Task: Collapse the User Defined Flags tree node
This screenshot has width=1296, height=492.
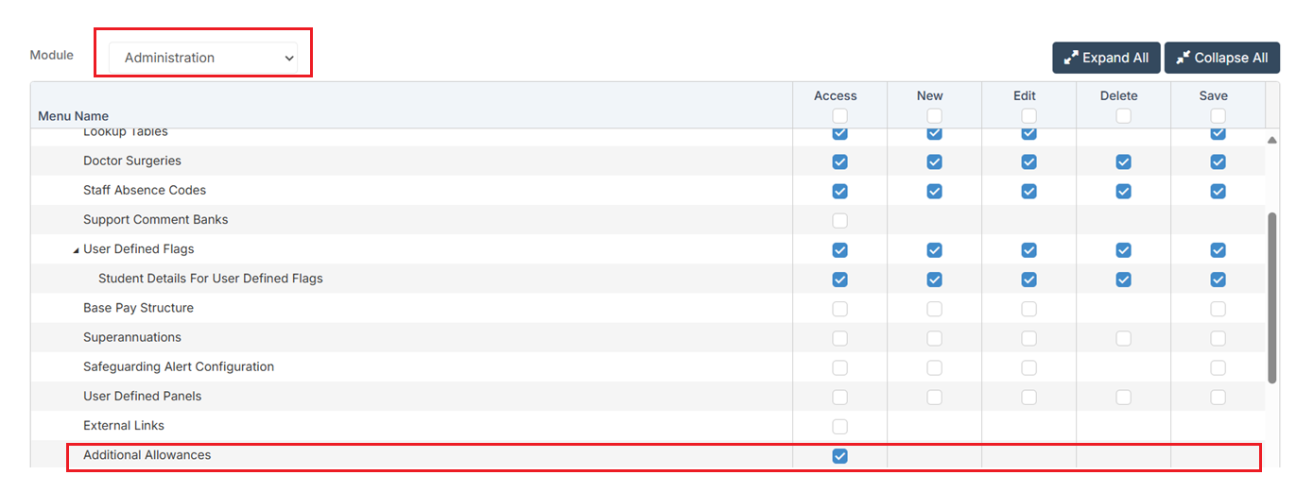Action: [x=77, y=250]
